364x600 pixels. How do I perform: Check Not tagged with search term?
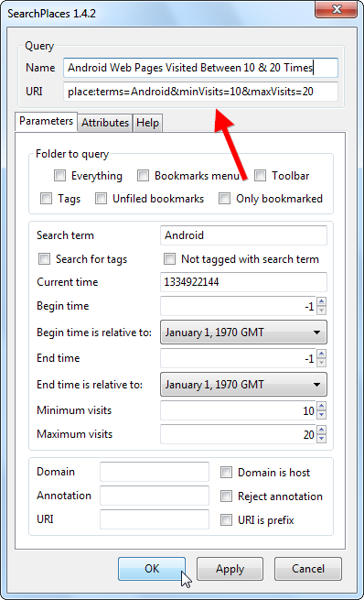click(x=169, y=259)
